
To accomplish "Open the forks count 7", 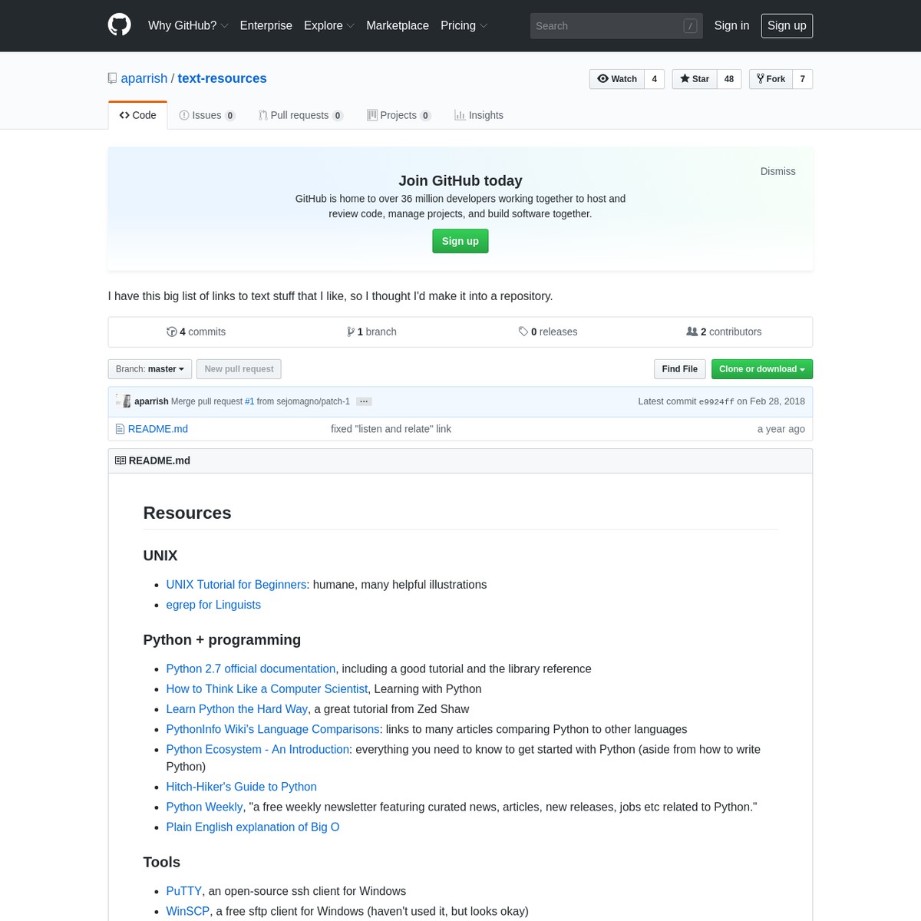I will pos(803,79).
